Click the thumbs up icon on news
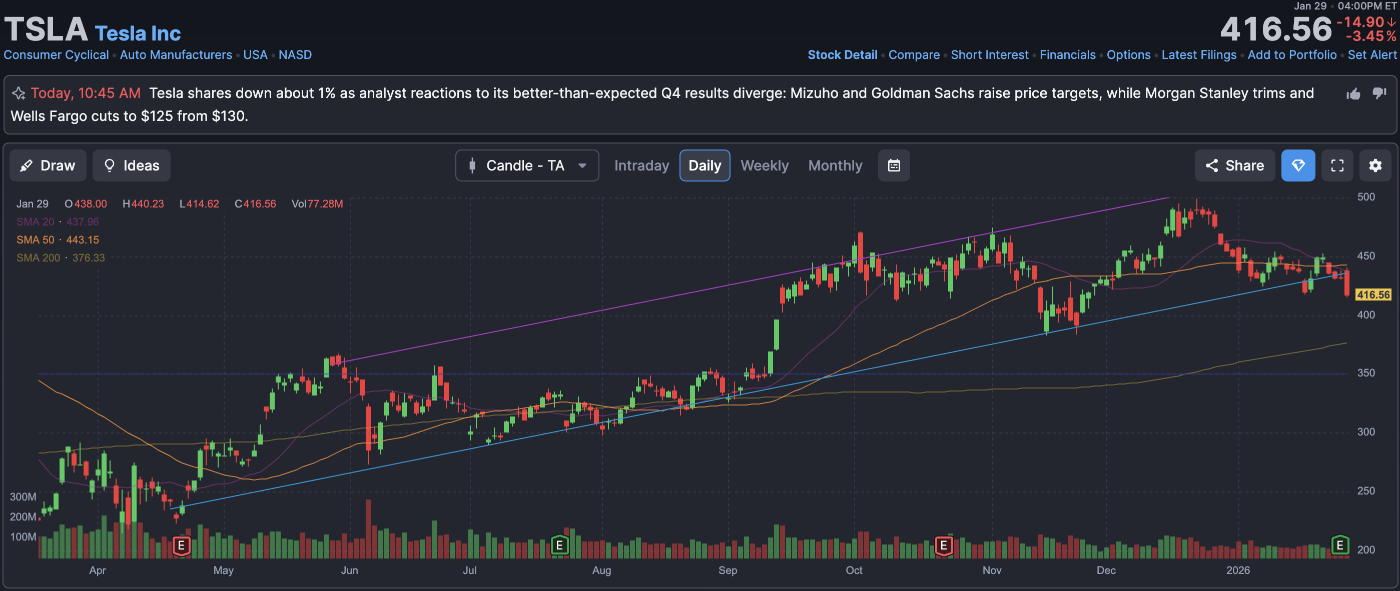The height and width of the screenshot is (591, 1400). point(1353,94)
